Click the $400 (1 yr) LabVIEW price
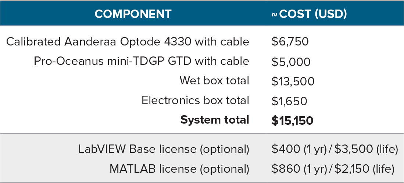 tap(299, 150)
